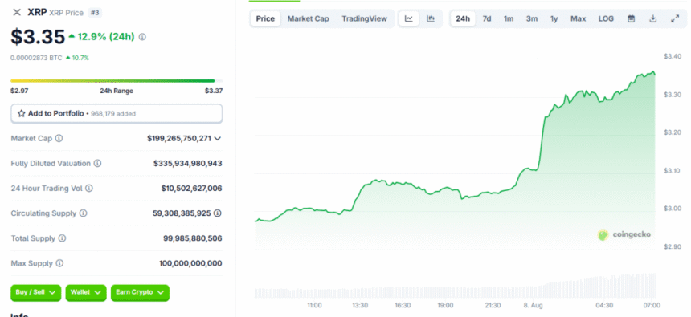Viewport: 691px width, 317px height.
Task: Open the Earn Crypto dropdown
Action: (140, 292)
